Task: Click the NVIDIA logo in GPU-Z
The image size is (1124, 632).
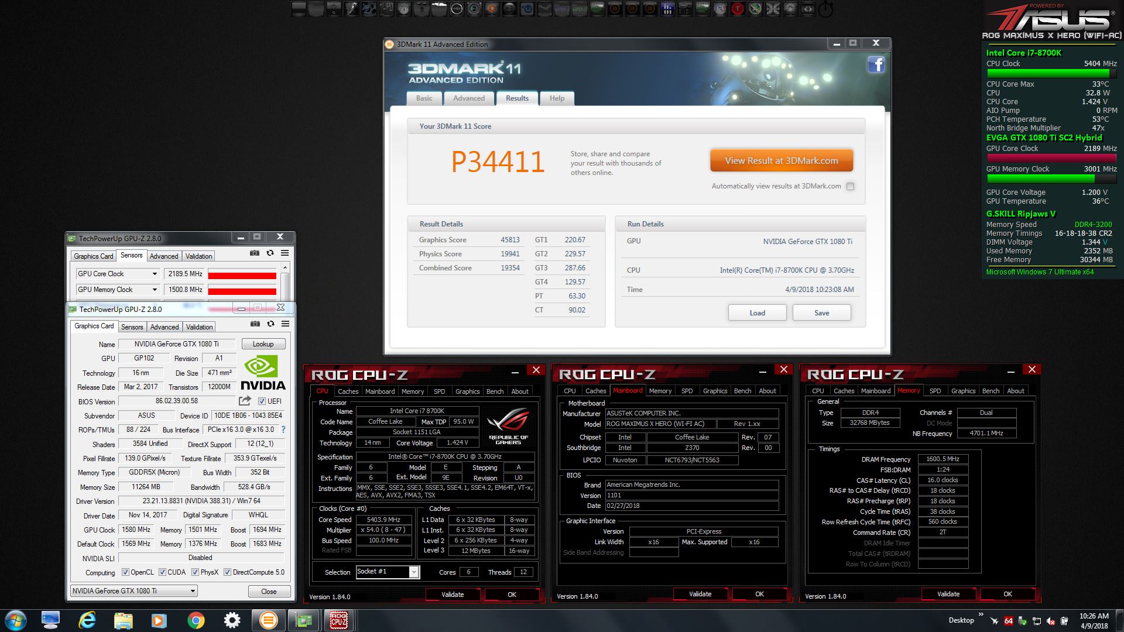Action: click(263, 373)
